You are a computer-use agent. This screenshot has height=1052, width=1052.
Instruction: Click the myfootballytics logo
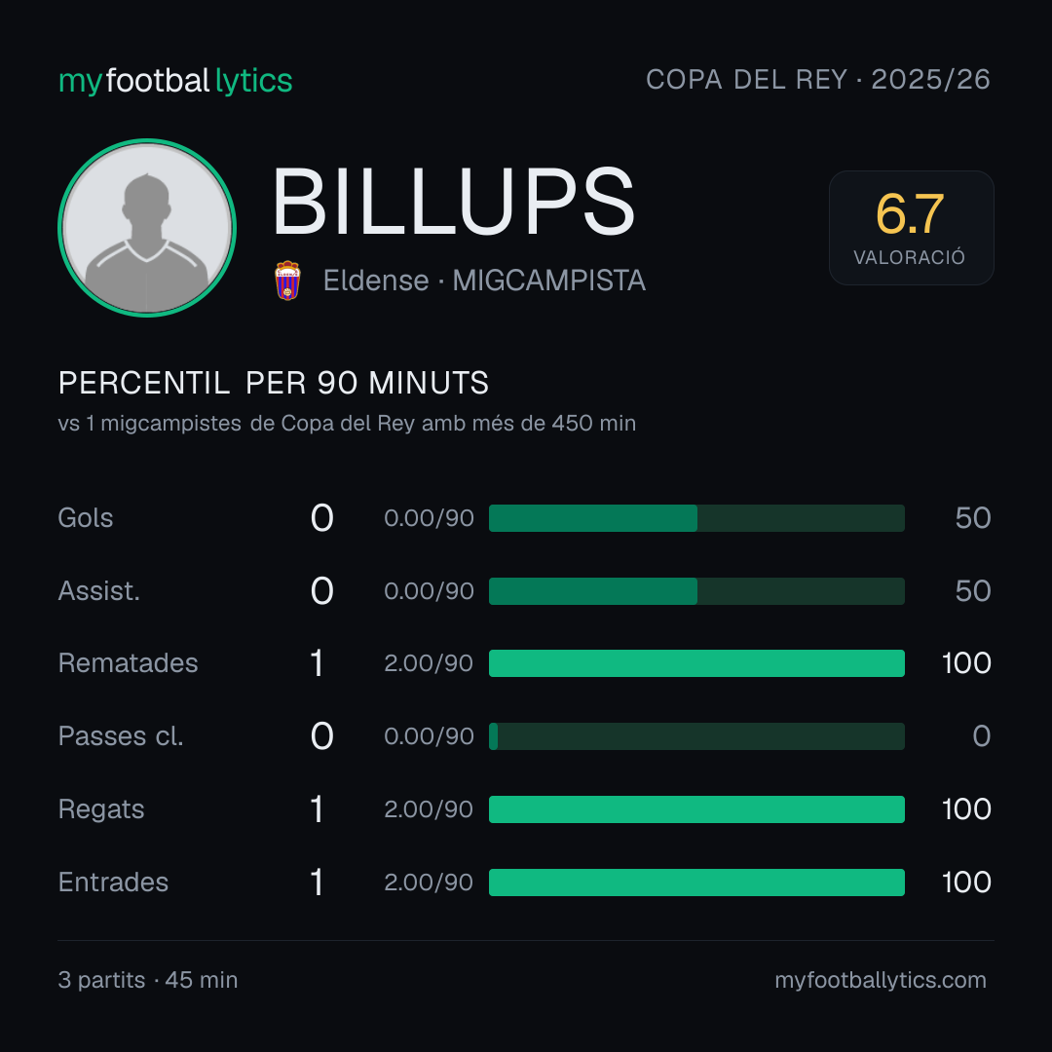tap(175, 81)
